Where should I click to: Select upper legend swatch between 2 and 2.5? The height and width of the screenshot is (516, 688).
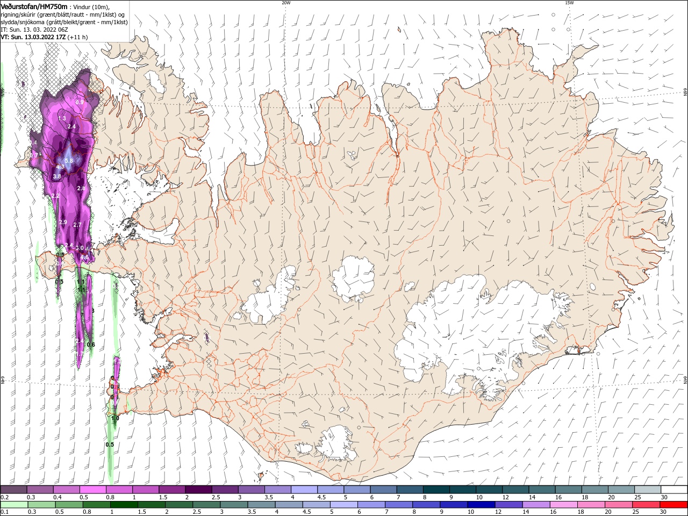click(x=198, y=490)
